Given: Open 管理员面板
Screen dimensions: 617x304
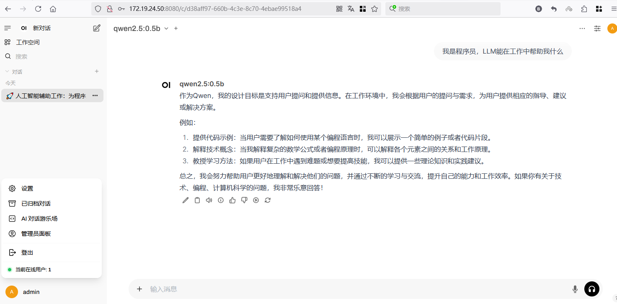Looking at the screenshot, I should [52, 234].
